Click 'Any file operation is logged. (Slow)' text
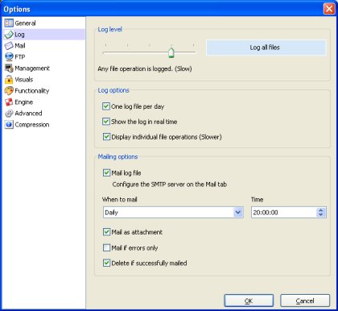338x311 pixels. [145, 69]
